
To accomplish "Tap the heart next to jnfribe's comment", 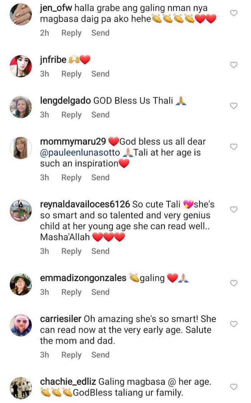I will 234,65.
